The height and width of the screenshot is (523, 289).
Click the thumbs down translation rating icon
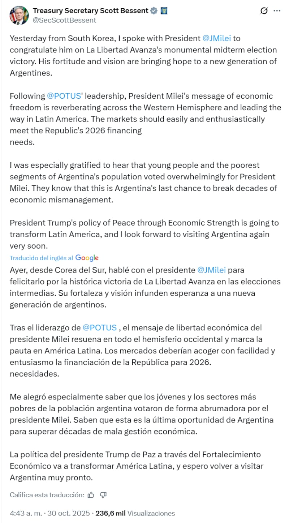click(x=103, y=494)
